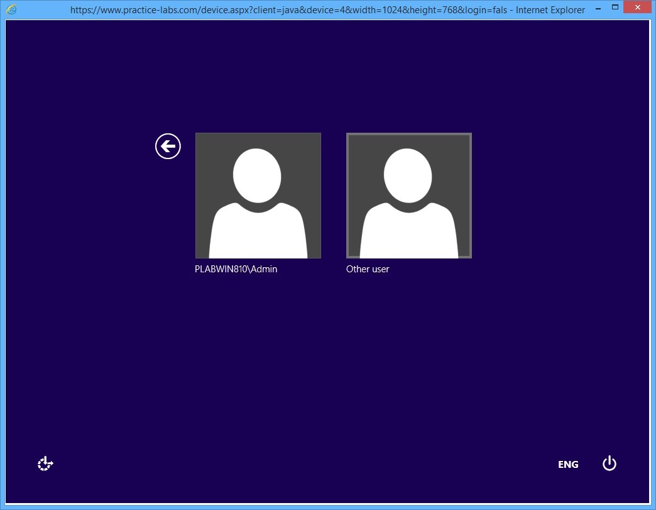Select the PLABWIN810\Admin account avatar
Viewport: 656px width, 510px height.
(x=258, y=195)
